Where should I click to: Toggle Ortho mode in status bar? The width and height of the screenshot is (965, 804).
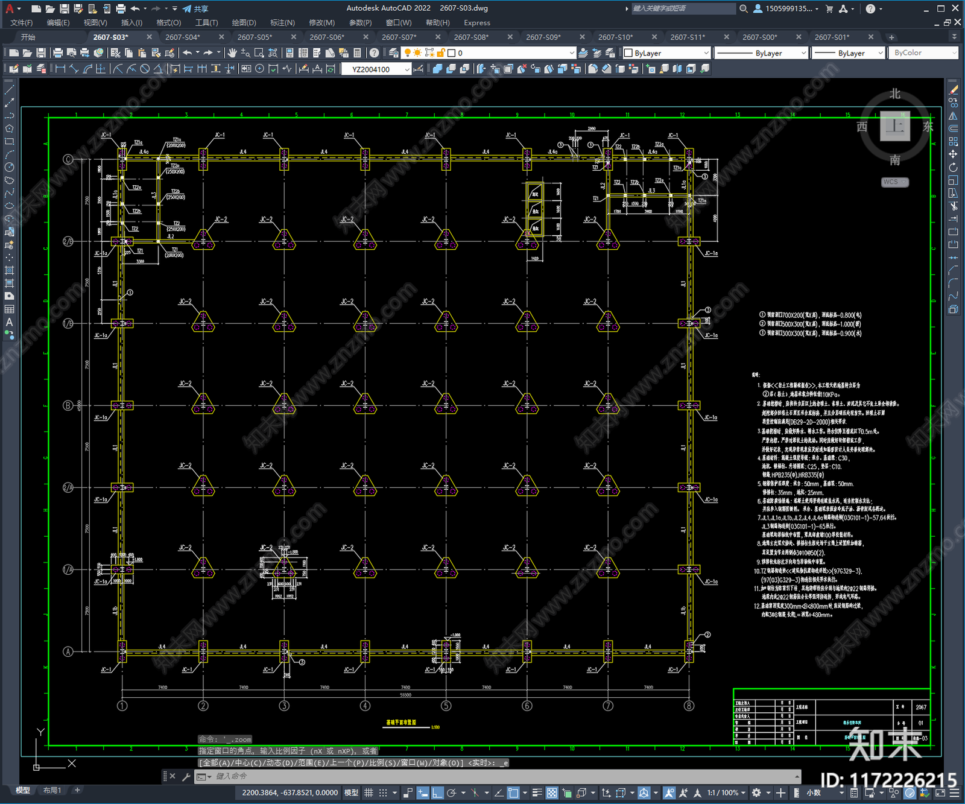(x=437, y=793)
